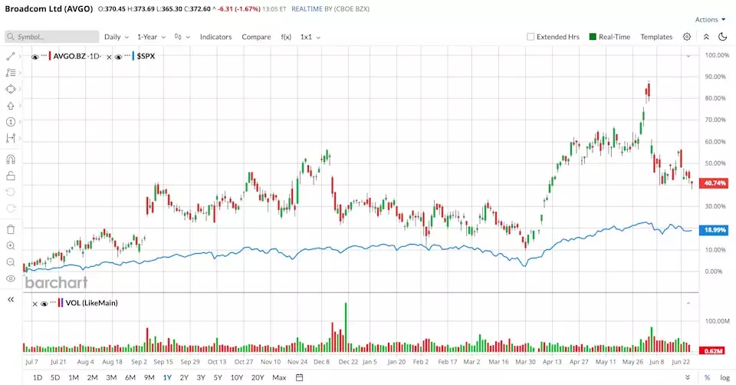Screen dimensions: 736x385
Task: Open $SPX series options ellipsis
Action: 127,55
